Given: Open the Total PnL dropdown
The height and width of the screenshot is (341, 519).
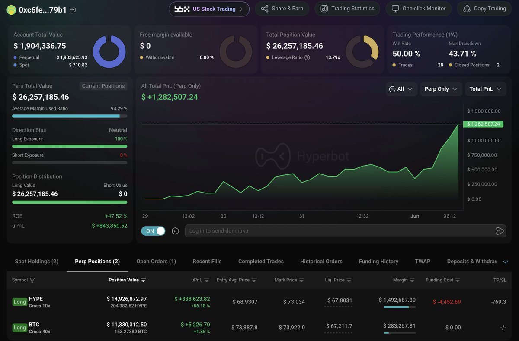Looking at the screenshot, I should click(x=485, y=89).
